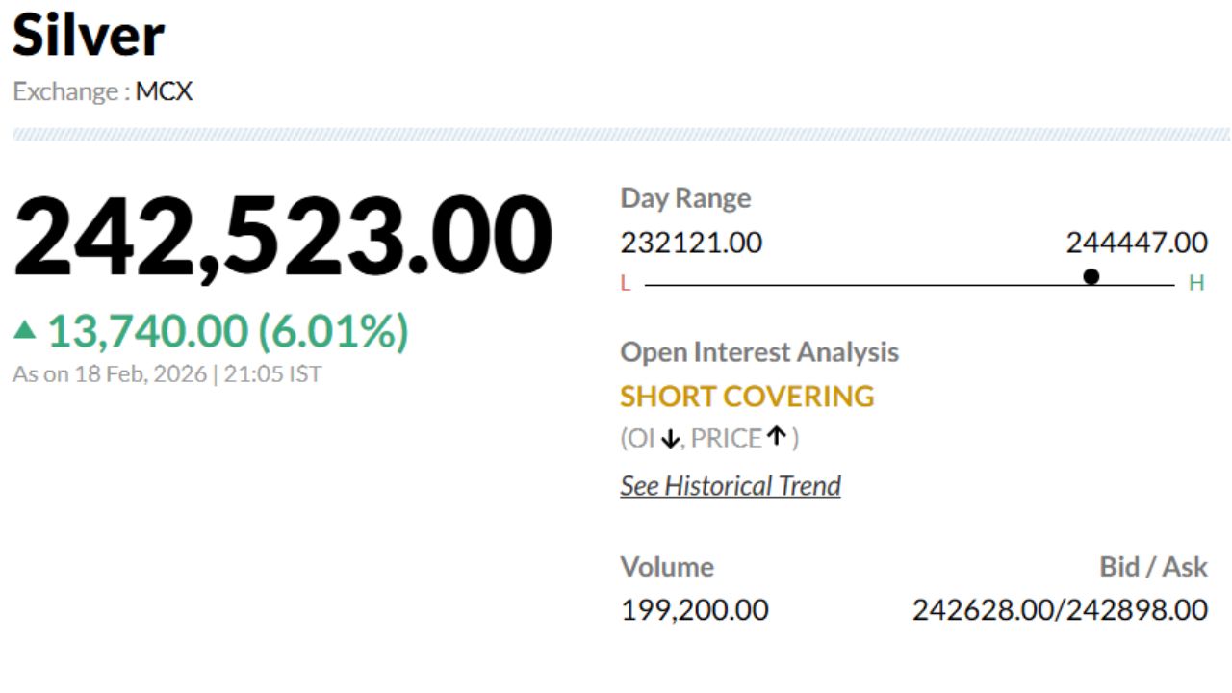The height and width of the screenshot is (693, 1232).
Task: Click the Bid / Ask label
Action: point(1153,567)
